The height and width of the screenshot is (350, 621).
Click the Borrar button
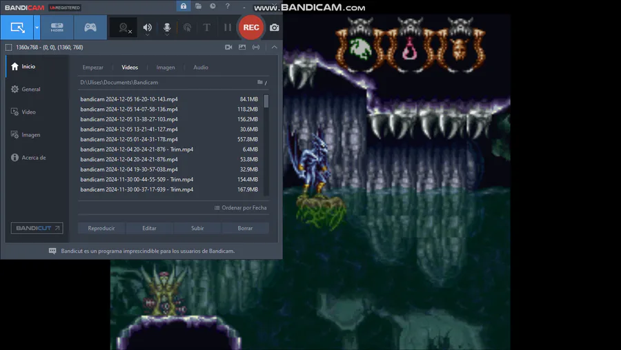(245, 228)
